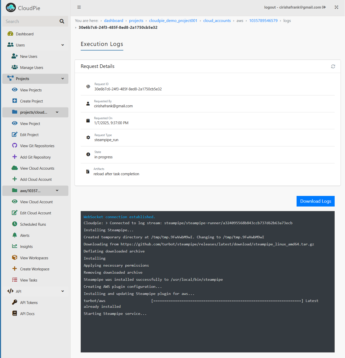The image size is (345, 358).
Task: Collapse the aws/10357... folder chevron
Action: point(57,190)
